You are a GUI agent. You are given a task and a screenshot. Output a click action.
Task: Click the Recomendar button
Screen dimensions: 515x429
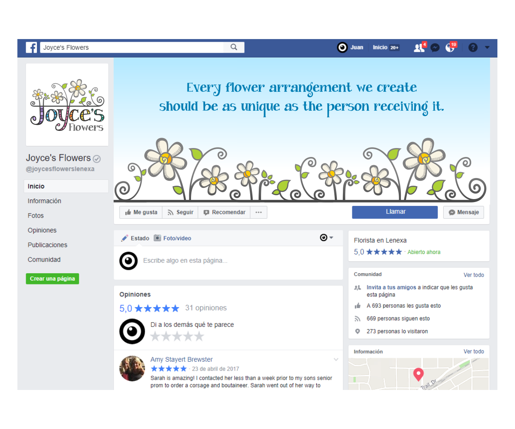click(x=224, y=212)
